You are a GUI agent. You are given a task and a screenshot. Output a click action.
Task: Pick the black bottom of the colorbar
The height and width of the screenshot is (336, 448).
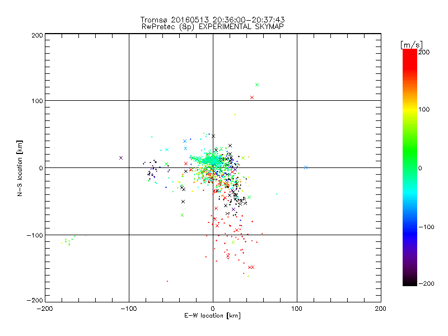point(410,282)
